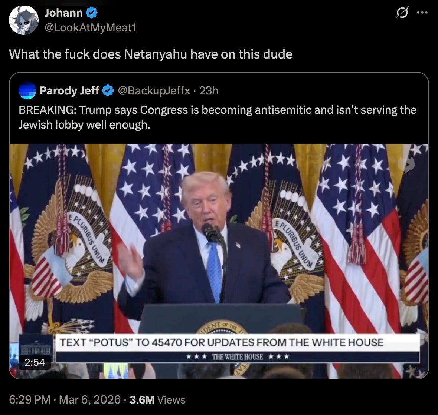Open the three-dot more options menu

[422, 13]
